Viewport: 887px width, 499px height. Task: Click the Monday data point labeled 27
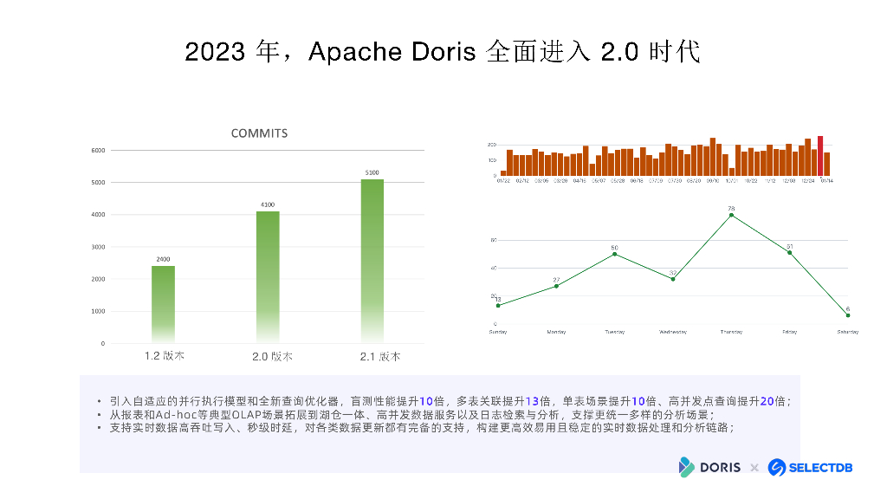pyautogui.click(x=557, y=286)
